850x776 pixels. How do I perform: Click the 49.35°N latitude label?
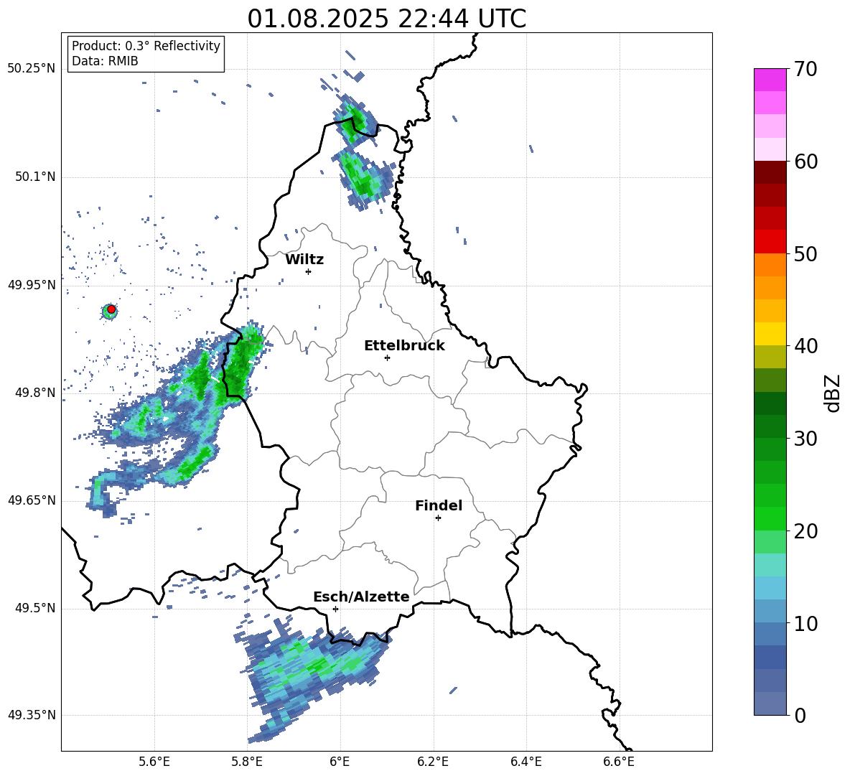(x=31, y=715)
